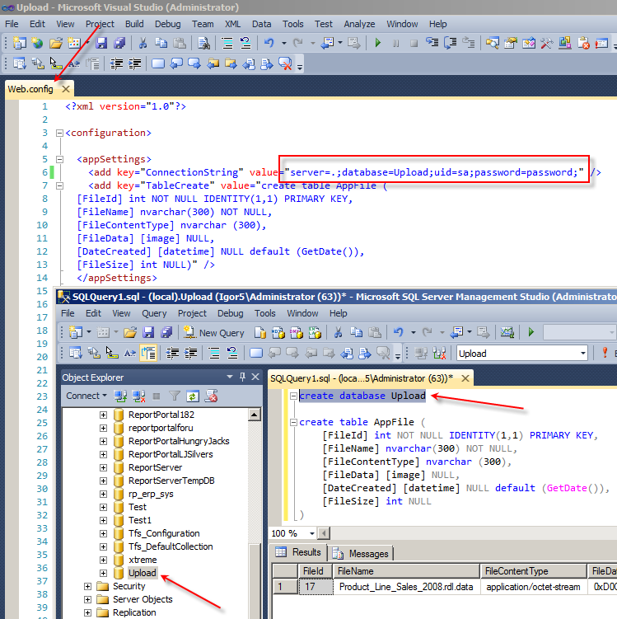Image resolution: width=617 pixels, height=619 pixels.
Task: Select ReportPortalHungryJacks database in tree
Action: coord(179,441)
